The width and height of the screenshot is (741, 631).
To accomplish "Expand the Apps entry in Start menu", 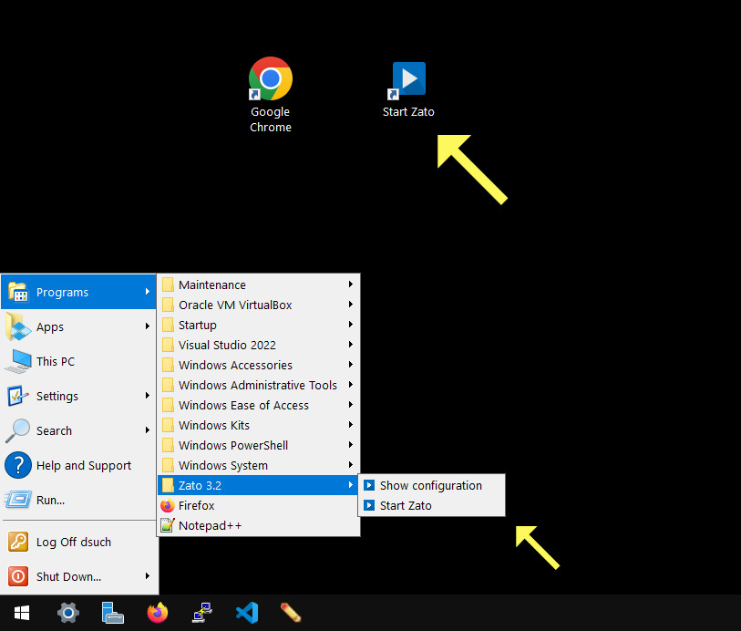I will pos(78,326).
